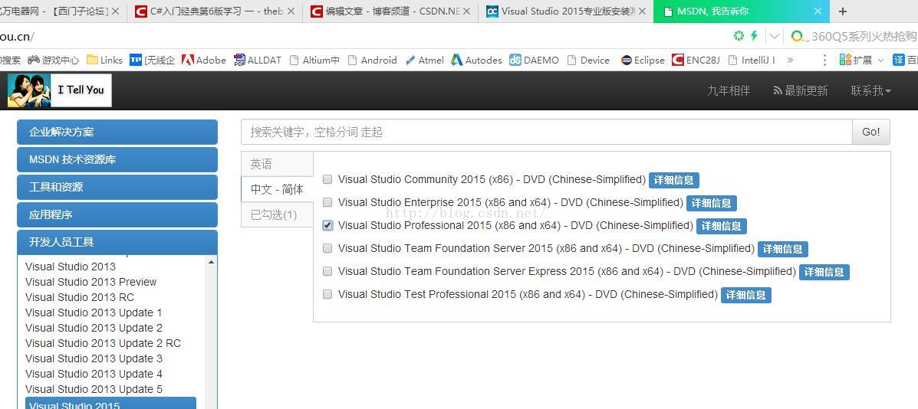Image resolution: width=918 pixels, height=409 pixels.
Task: Expand the 工具和资源 section
Action: [x=117, y=187]
